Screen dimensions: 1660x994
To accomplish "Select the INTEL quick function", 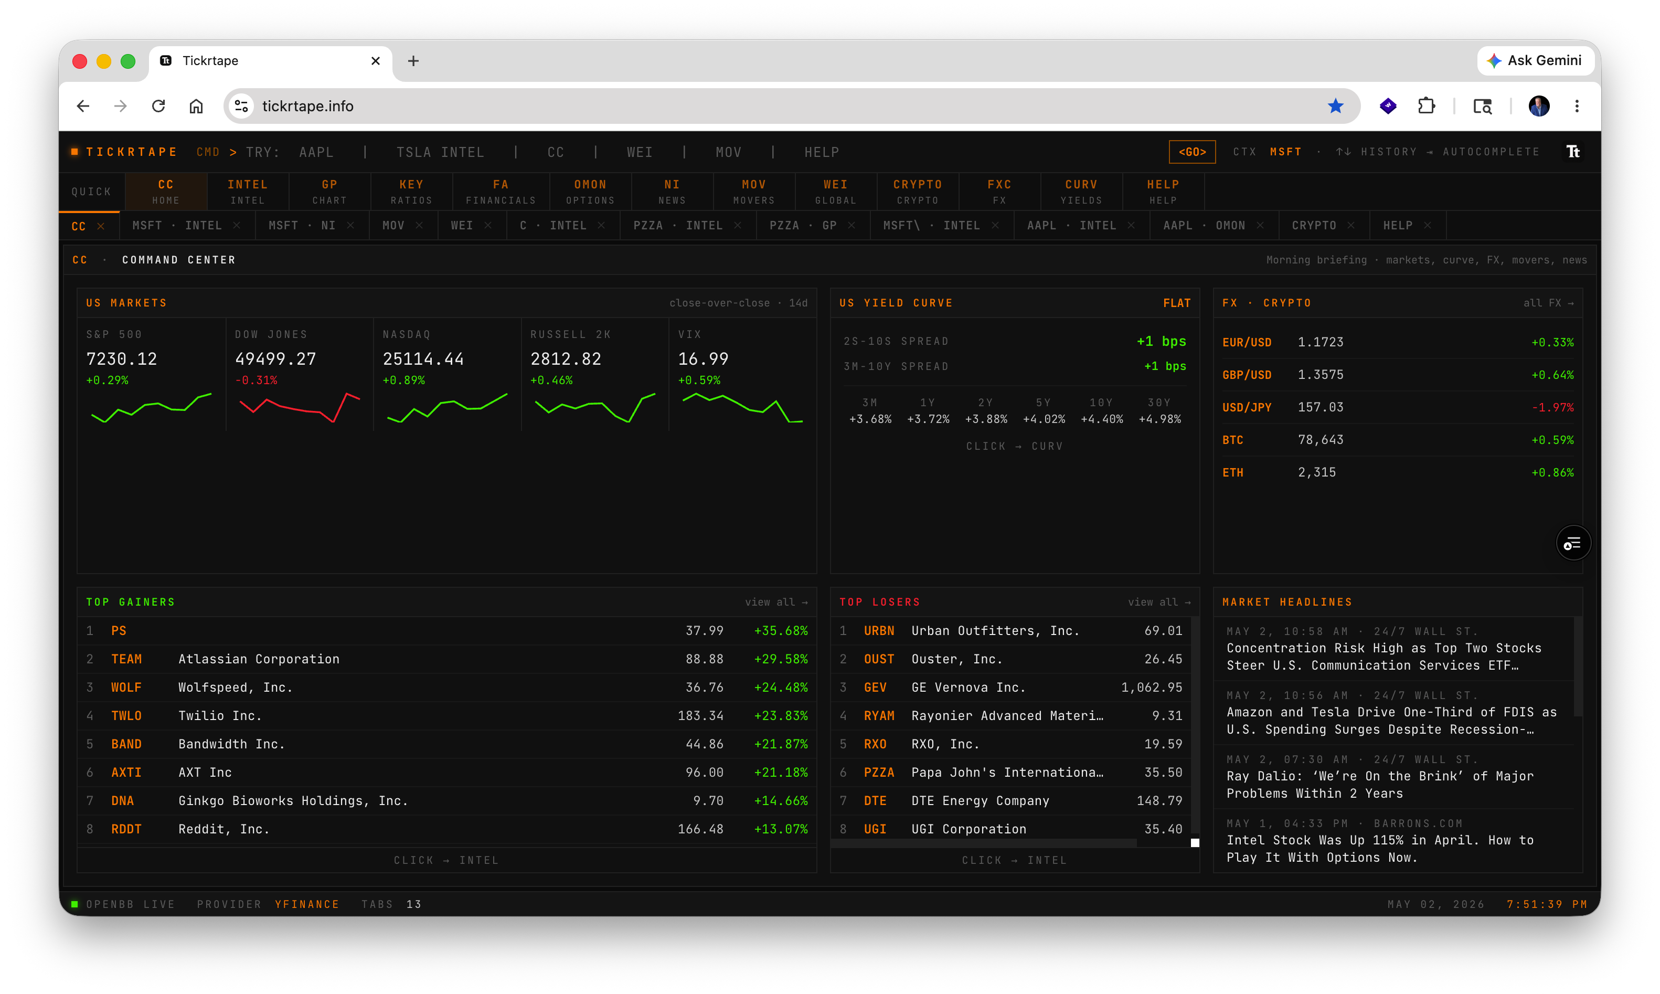I will (x=248, y=192).
